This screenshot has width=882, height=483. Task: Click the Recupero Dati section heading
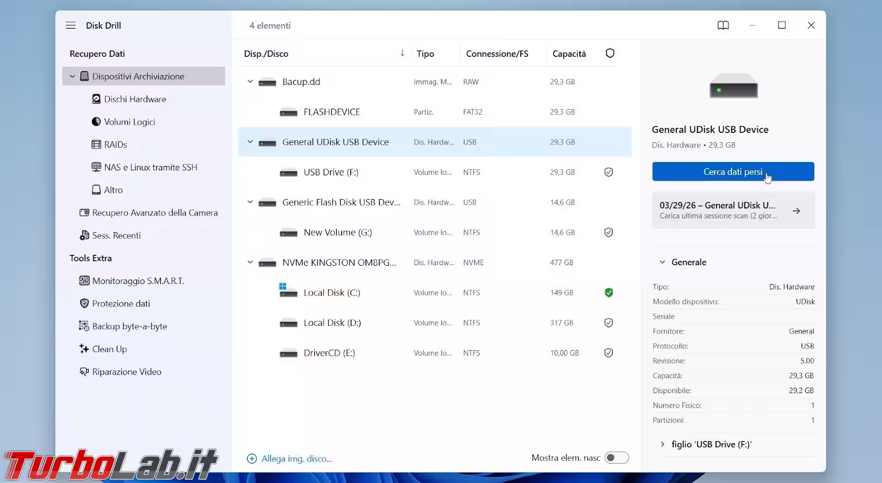click(x=97, y=53)
